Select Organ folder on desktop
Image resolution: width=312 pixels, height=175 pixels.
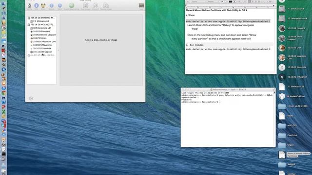[282, 145]
